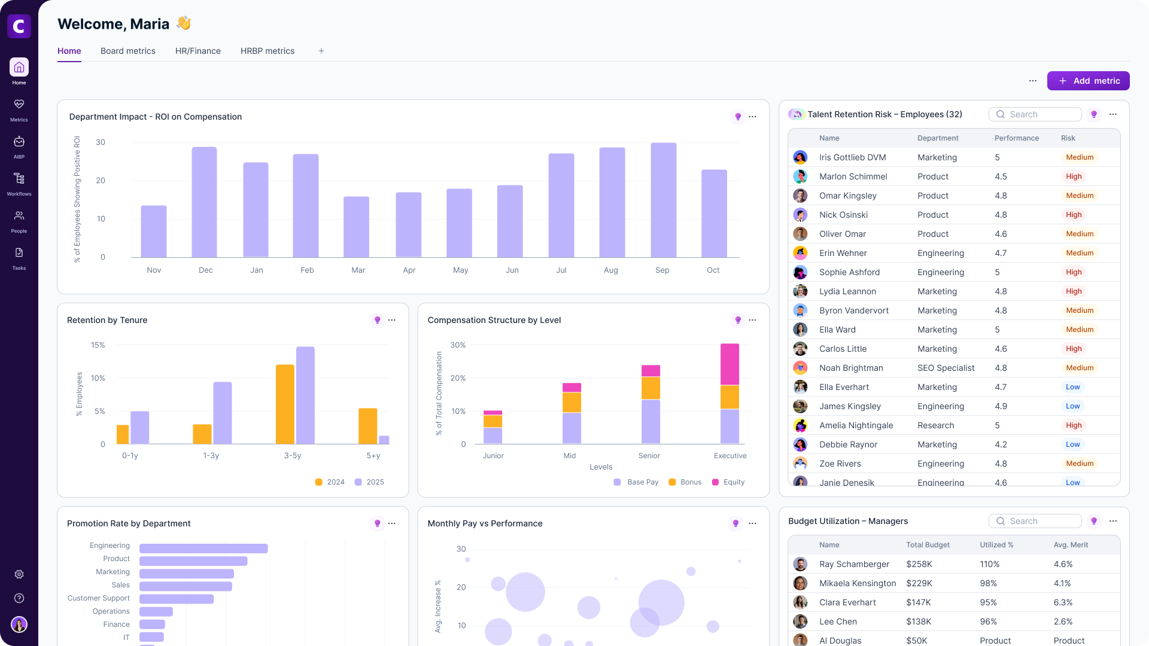Add a new dashboard tab with plus

click(321, 51)
